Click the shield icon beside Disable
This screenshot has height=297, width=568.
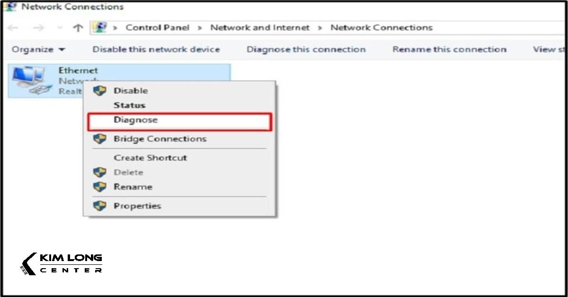[100, 91]
